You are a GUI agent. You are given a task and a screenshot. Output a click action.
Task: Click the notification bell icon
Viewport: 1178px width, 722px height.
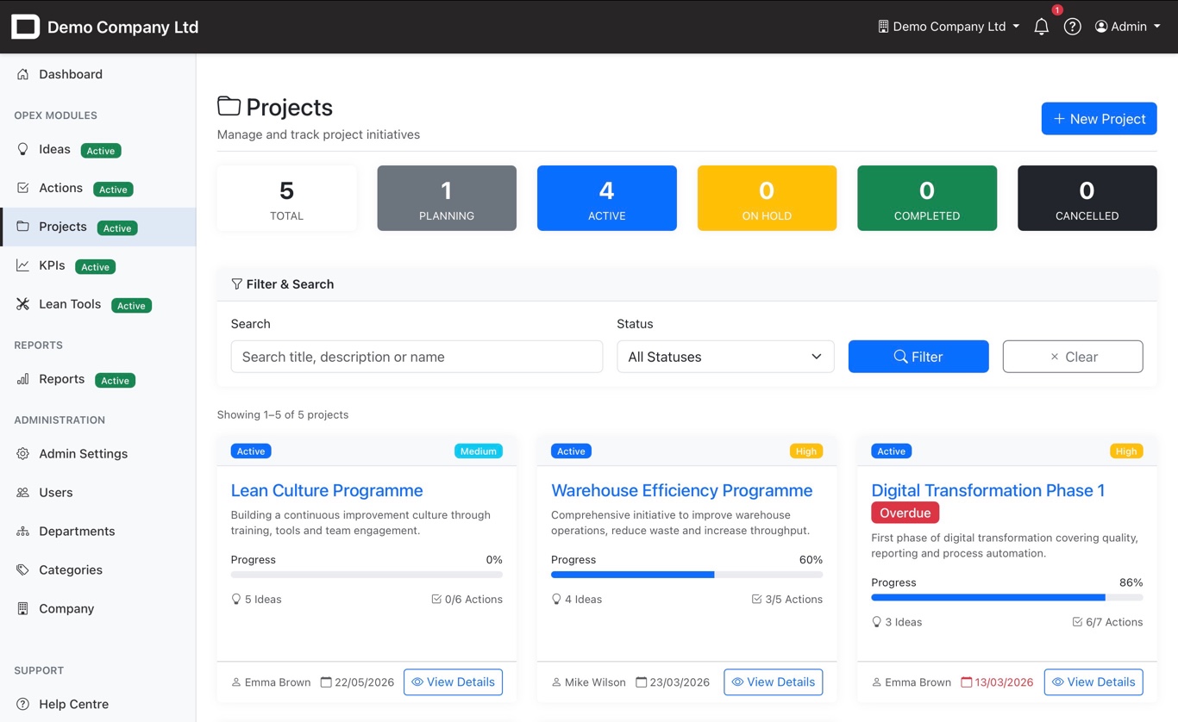[1041, 27]
